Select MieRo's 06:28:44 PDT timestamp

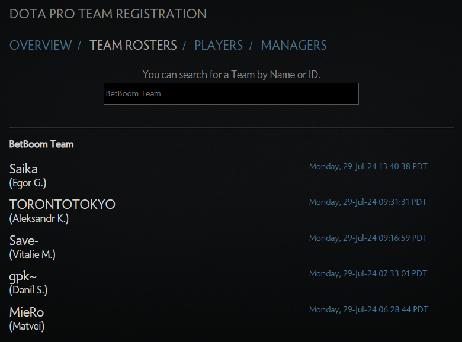point(368,310)
